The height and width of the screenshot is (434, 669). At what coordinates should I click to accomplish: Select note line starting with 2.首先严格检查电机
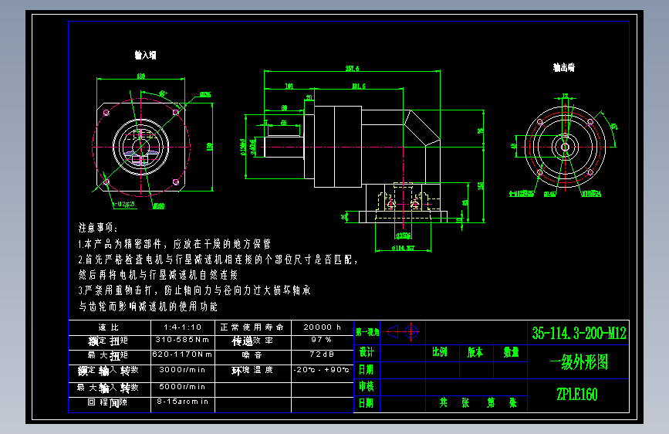(218, 259)
